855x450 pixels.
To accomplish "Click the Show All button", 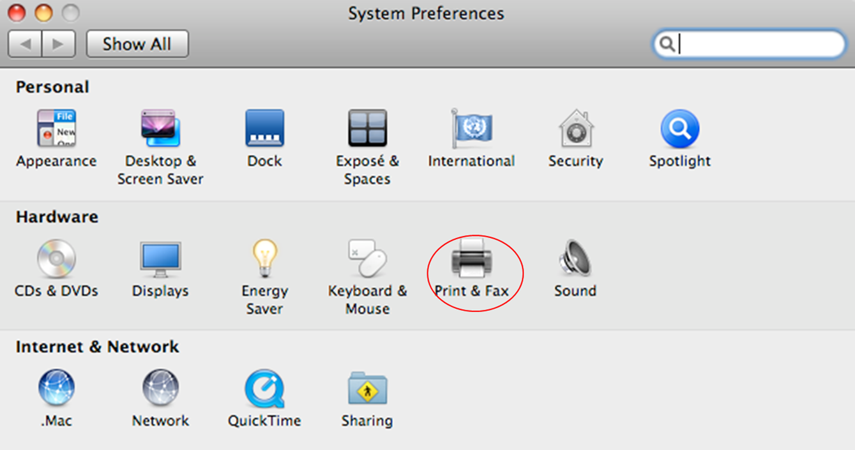I will 137,43.
